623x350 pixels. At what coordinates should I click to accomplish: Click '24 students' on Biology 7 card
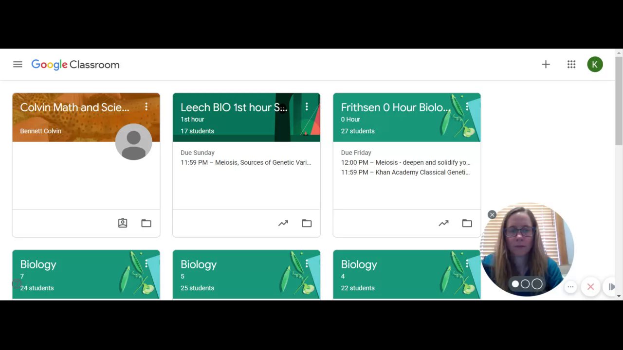pos(37,288)
